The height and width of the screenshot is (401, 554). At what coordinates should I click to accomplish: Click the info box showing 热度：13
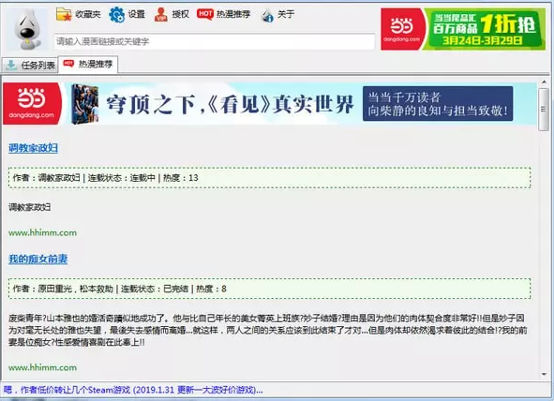coord(270,178)
